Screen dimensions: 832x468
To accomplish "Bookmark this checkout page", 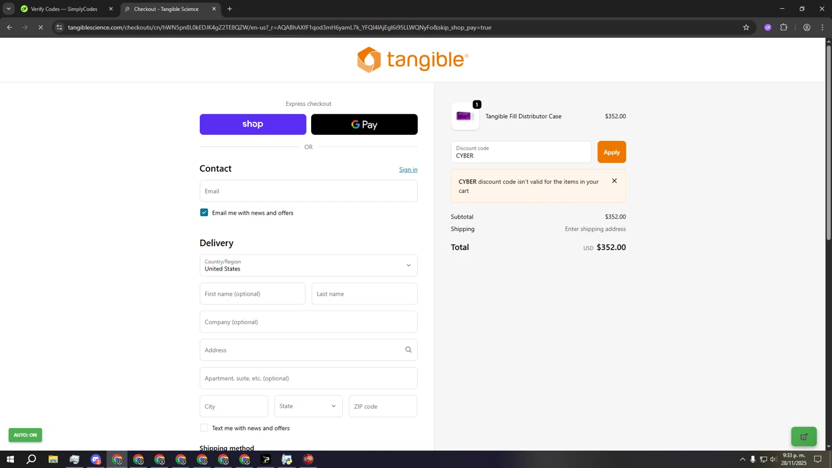I will click(746, 27).
